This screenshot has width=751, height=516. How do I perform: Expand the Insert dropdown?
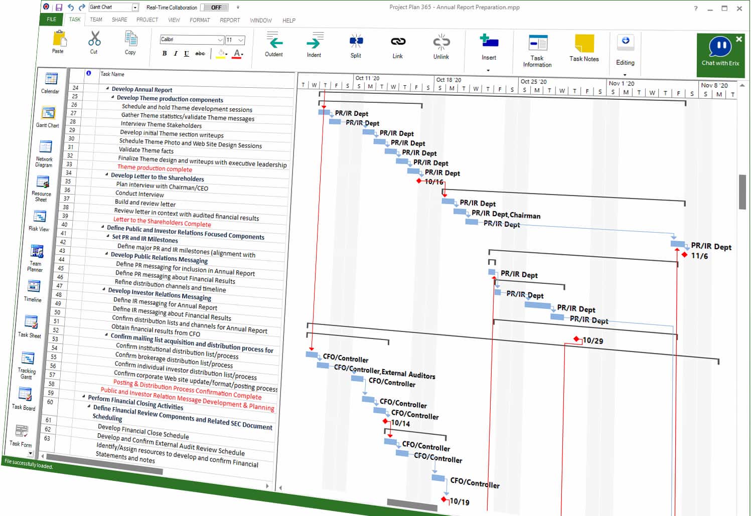point(488,70)
